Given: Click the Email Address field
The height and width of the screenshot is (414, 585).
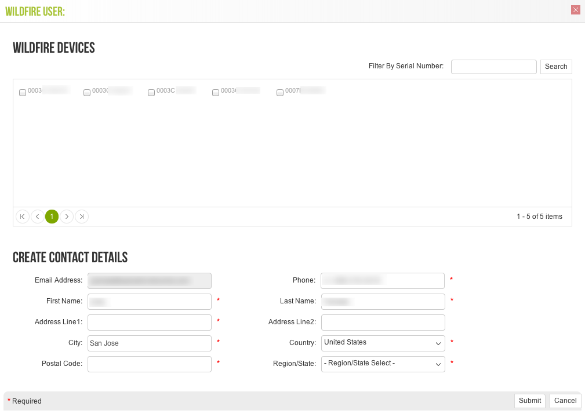Looking at the screenshot, I should pyautogui.click(x=150, y=281).
